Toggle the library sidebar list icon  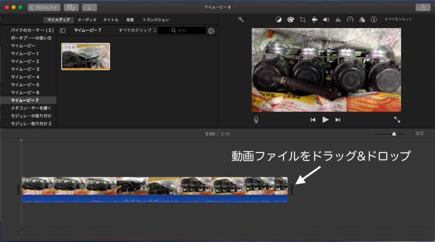(x=63, y=31)
